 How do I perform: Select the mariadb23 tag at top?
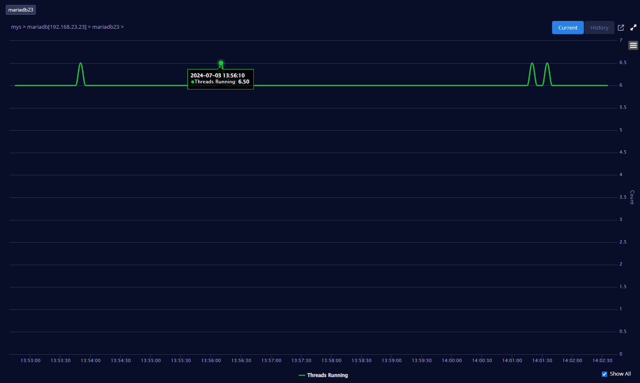(21, 10)
